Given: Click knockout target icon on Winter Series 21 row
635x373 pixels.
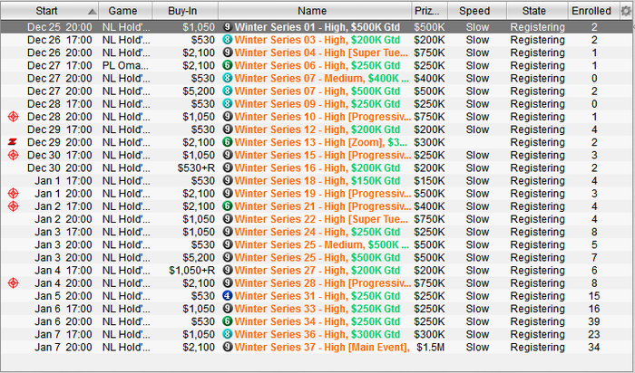Looking at the screenshot, I should pos(14,206).
